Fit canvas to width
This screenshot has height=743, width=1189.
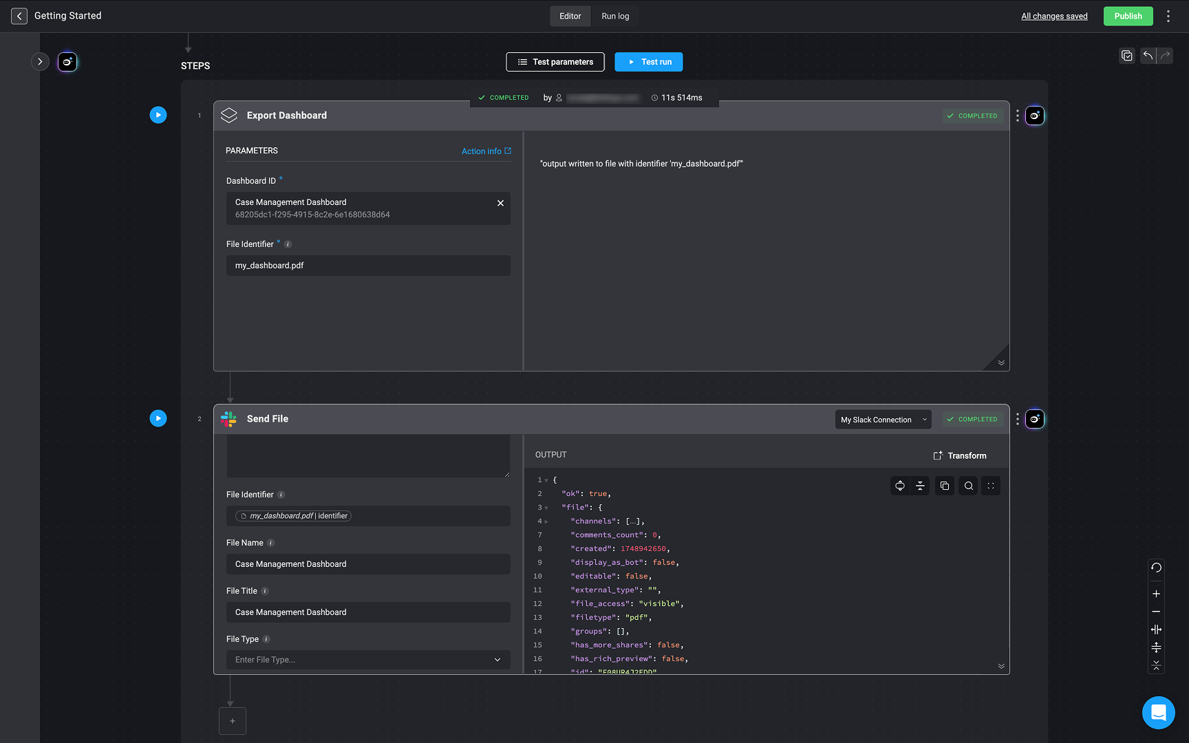pos(1156,629)
